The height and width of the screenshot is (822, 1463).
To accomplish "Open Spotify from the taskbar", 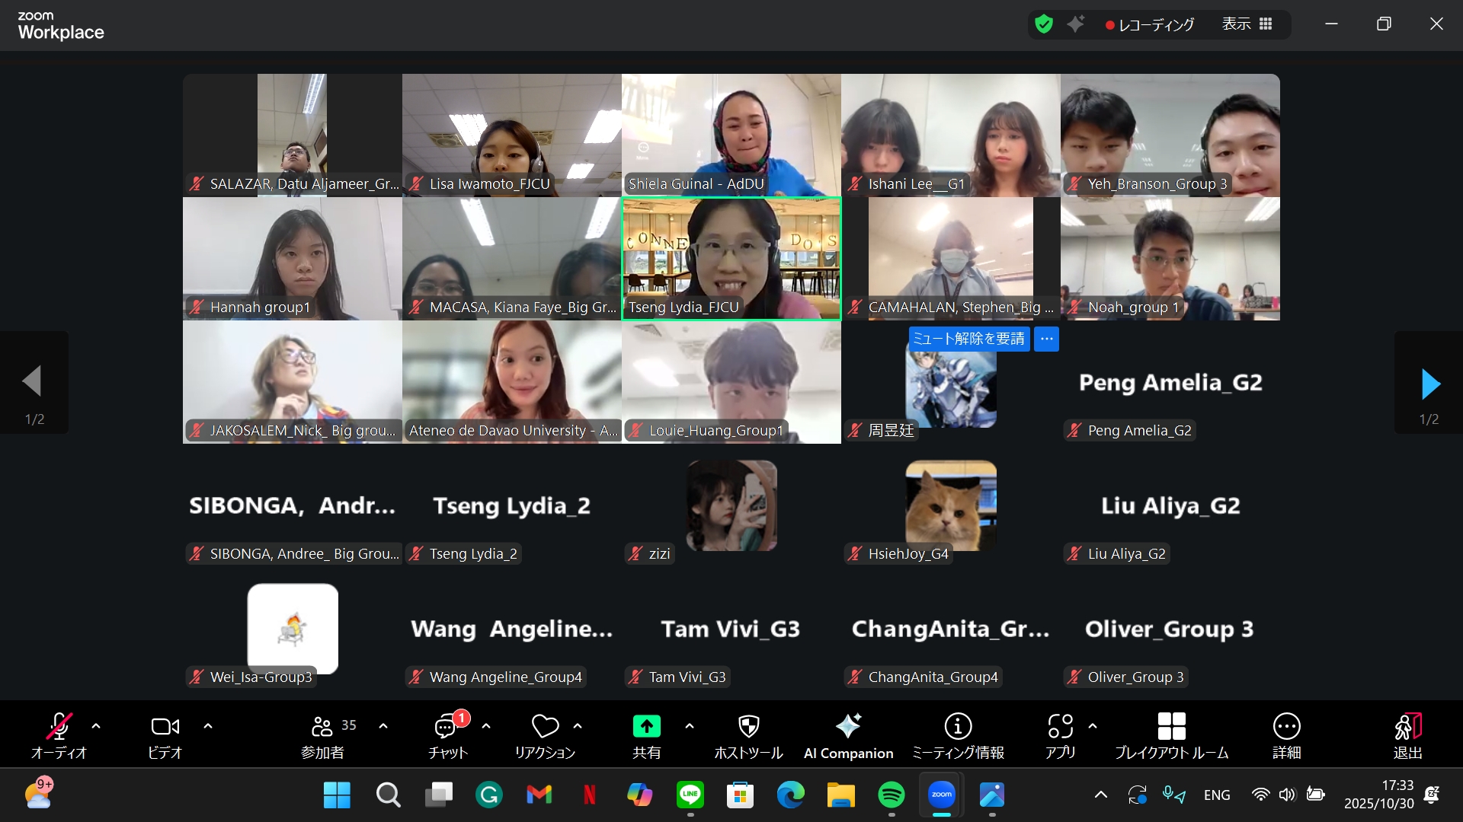I will click(x=891, y=795).
